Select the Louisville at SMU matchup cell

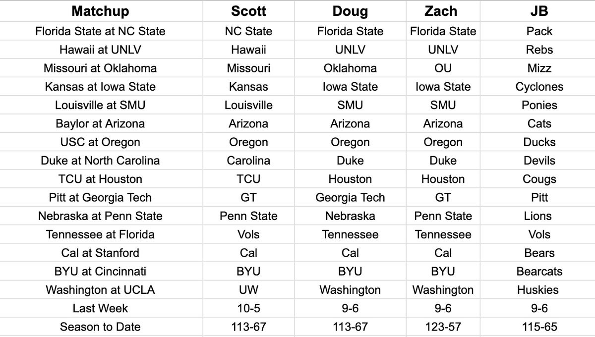100,105
